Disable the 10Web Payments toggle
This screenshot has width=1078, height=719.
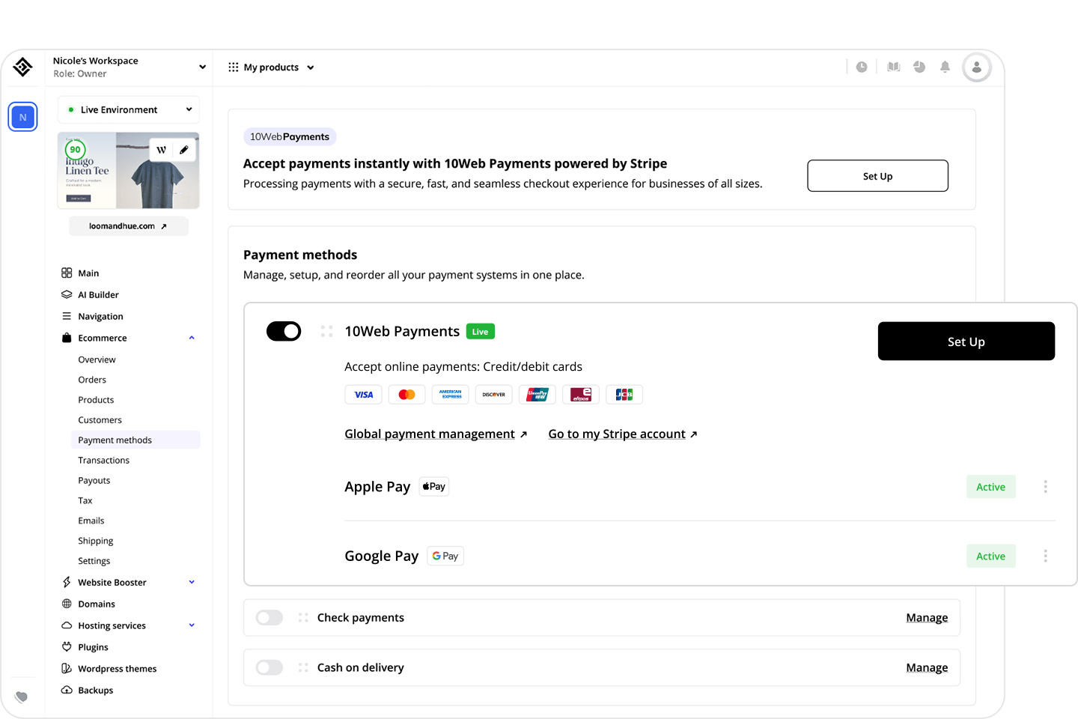point(284,331)
